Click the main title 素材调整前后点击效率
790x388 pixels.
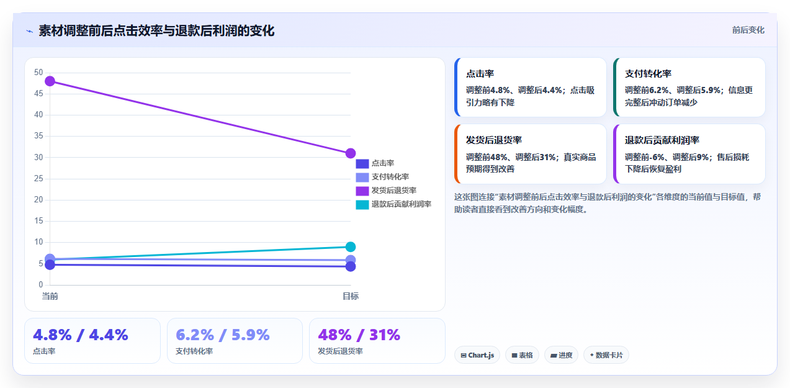pyautogui.click(x=156, y=30)
